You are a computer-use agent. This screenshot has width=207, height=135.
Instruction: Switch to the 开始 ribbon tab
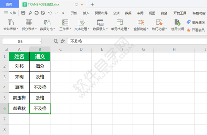click(x=74, y=13)
